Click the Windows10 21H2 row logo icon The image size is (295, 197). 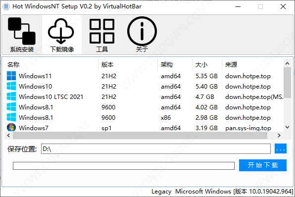pos(11,86)
